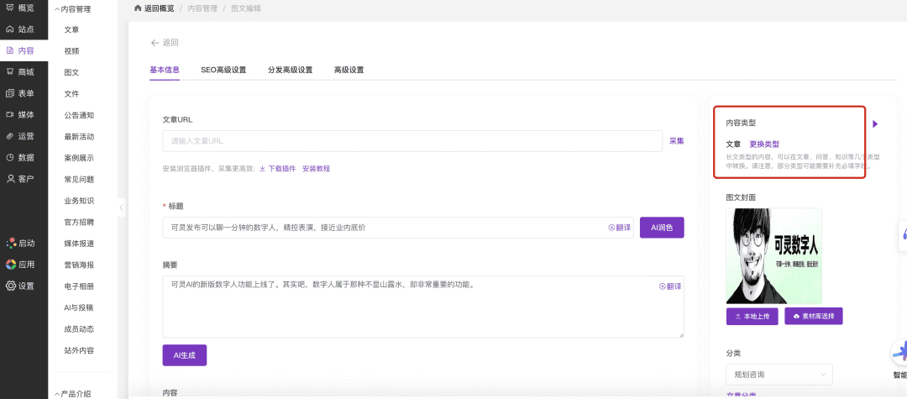Open the 客户 customers icon
Viewport: 907px width, 399px height.
tap(10, 179)
